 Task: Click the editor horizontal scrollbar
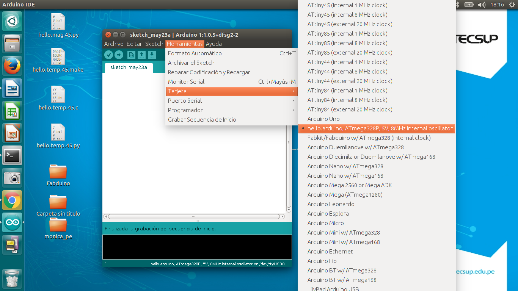point(194,217)
